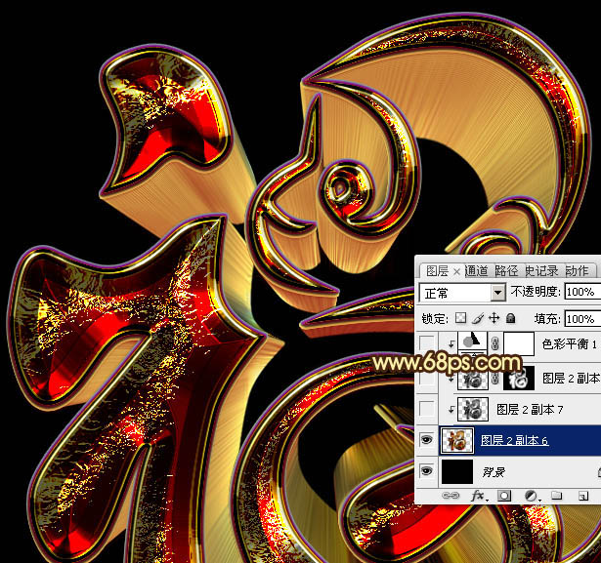Click the lock all padlock icon
The width and height of the screenshot is (601, 563).
coord(510,318)
